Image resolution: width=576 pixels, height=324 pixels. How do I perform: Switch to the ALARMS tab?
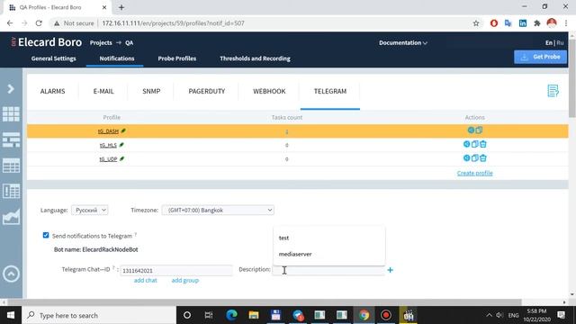[52, 91]
